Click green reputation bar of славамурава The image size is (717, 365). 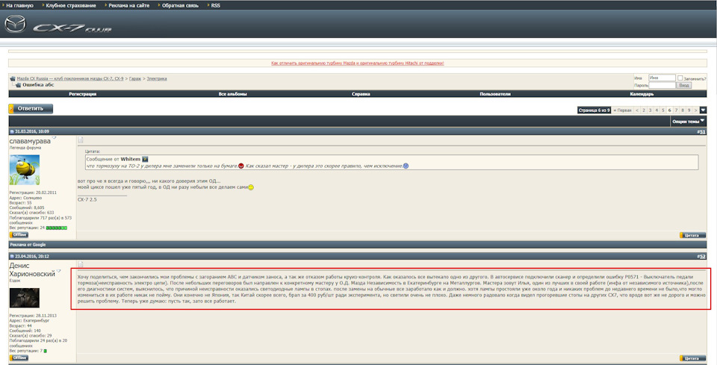[58, 228]
